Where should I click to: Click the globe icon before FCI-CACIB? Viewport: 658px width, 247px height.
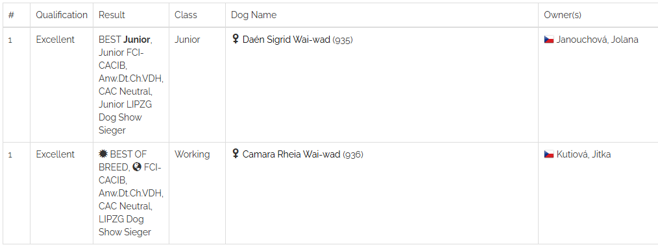pos(136,167)
